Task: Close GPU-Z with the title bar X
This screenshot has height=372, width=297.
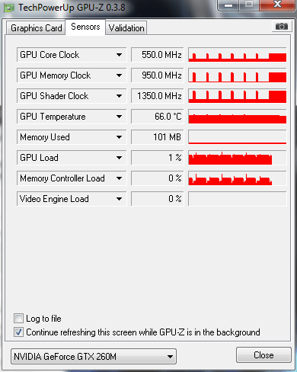Action: [x=277, y=5]
